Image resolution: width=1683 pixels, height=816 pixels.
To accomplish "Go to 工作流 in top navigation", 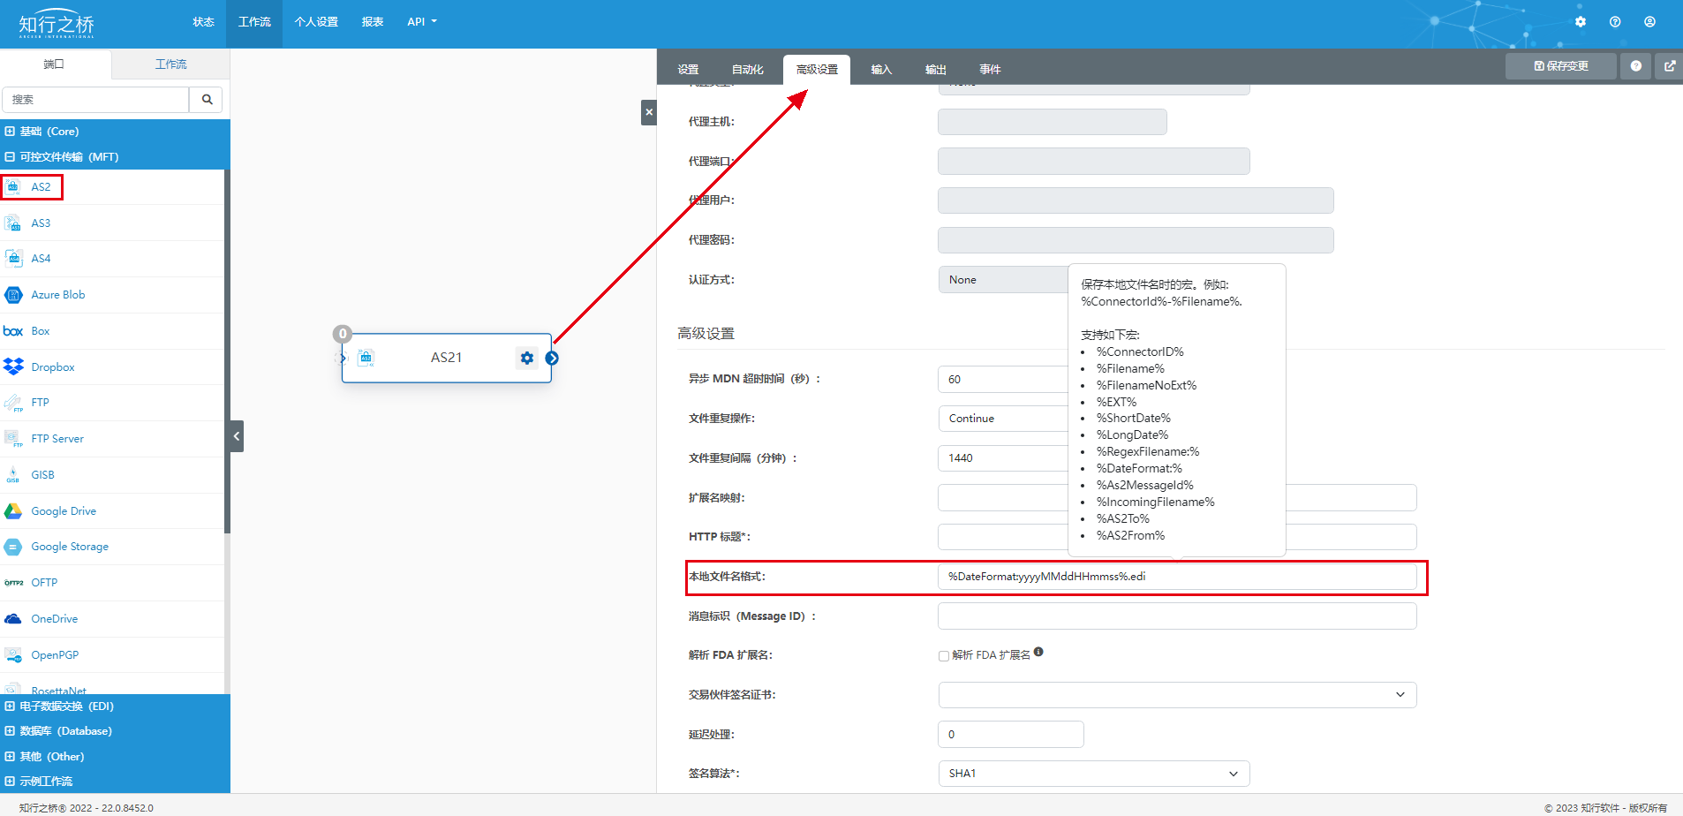I will pos(254,22).
